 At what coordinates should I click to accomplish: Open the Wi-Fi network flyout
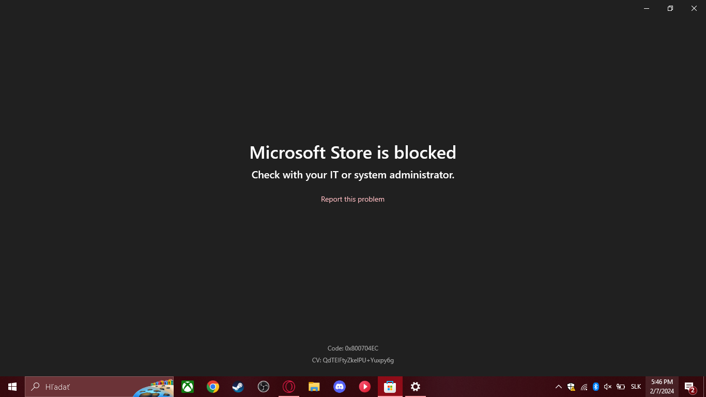click(x=584, y=387)
